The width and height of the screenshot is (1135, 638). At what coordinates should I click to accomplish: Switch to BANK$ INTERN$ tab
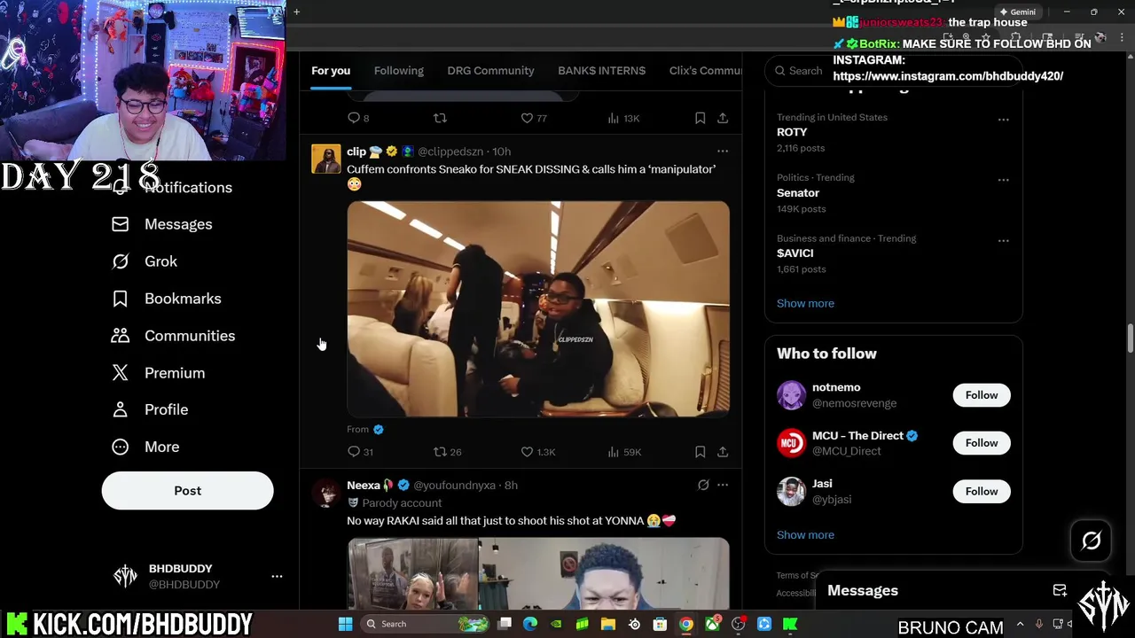click(601, 71)
